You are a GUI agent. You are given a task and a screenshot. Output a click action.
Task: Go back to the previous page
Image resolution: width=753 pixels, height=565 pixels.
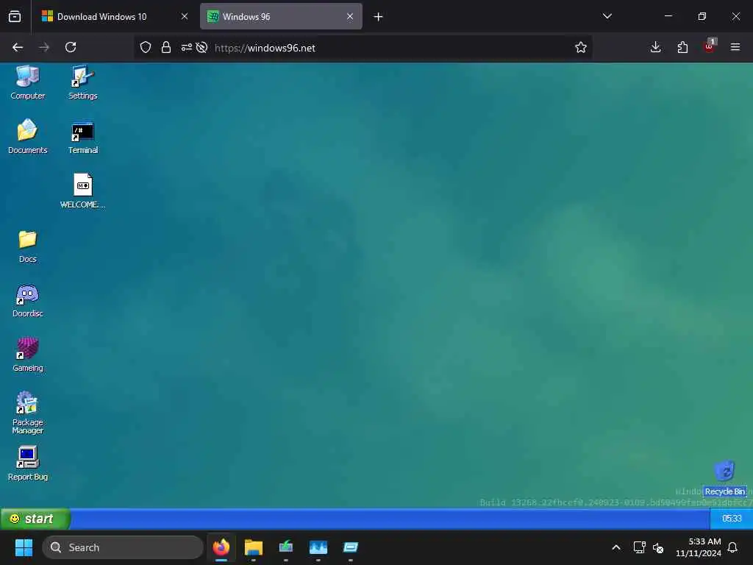coord(18,47)
